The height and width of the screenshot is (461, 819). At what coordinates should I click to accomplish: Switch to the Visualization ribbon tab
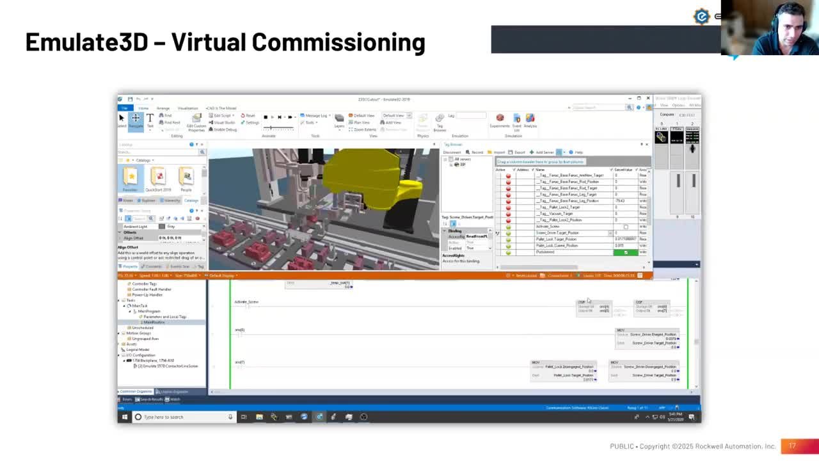(187, 108)
